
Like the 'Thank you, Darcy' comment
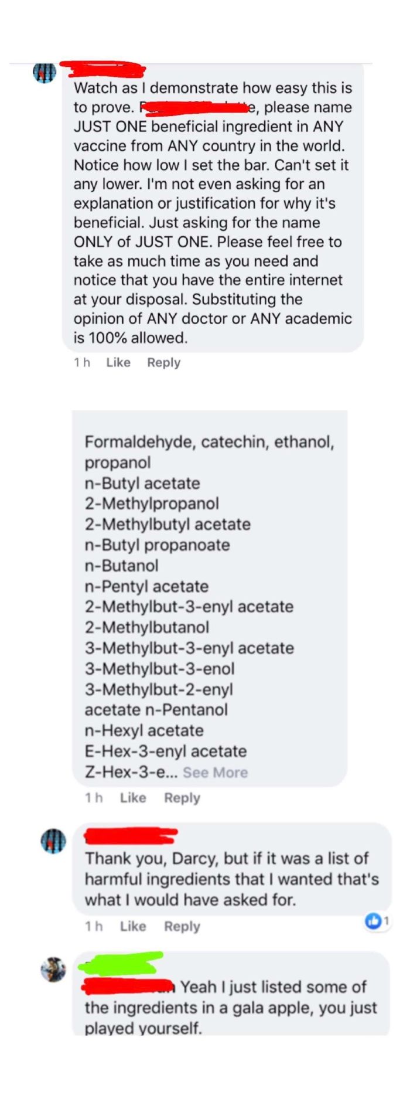(x=132, y=926)
